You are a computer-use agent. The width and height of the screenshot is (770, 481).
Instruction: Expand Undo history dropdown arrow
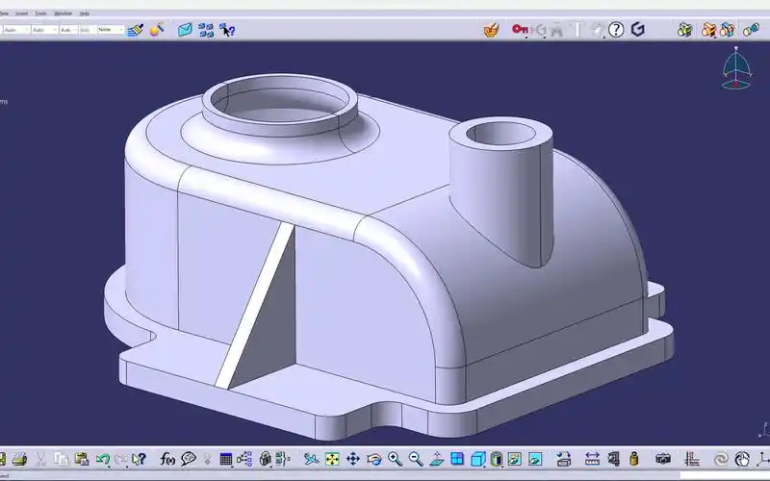(x=109, y=465)
